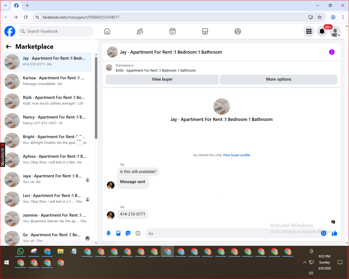Open the emoji picker in message box
The image size is (349, 279).
pos(324,233)
